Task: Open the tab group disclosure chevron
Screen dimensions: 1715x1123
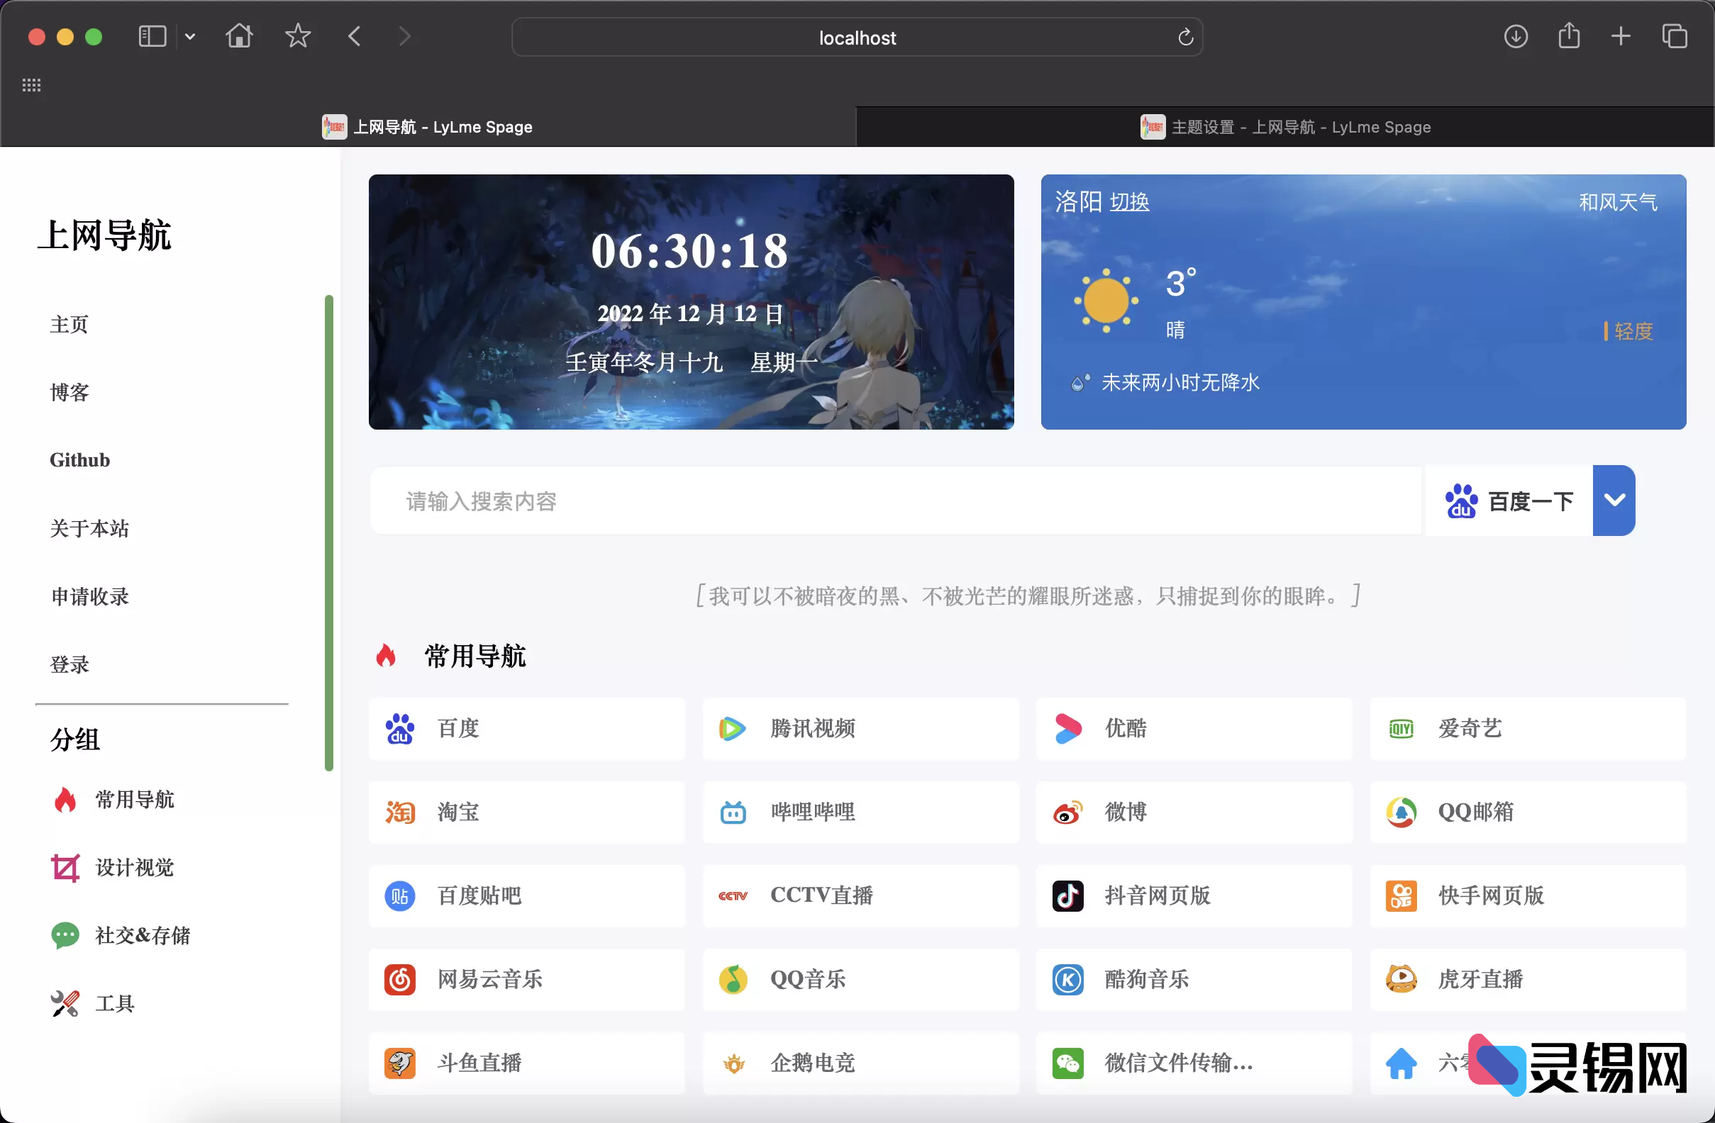Action: click(x=189, y=36)
